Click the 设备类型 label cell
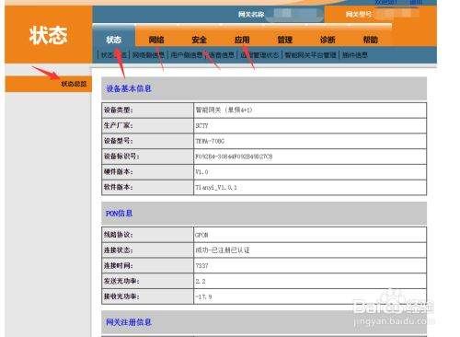This screenshot has height=337, width=460. [147, 110]
